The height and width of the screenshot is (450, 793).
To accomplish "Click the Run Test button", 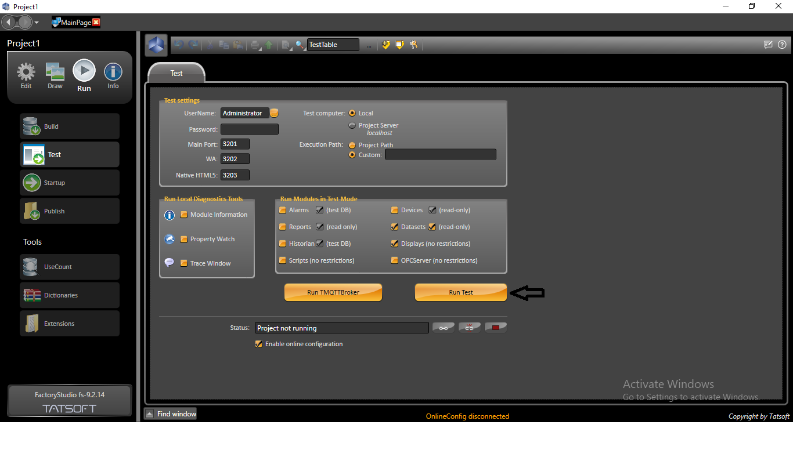I will tap(460, 292).
